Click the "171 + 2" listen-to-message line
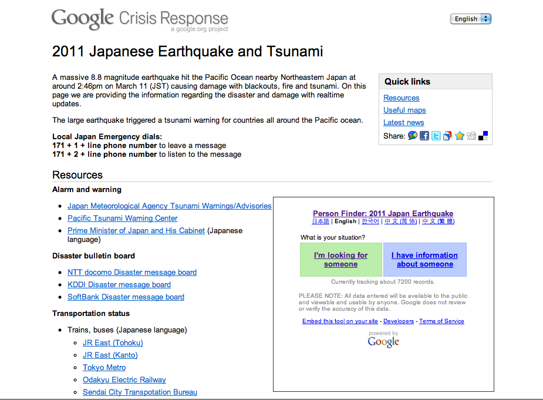543x400 pixels. (x=147, y=154)
